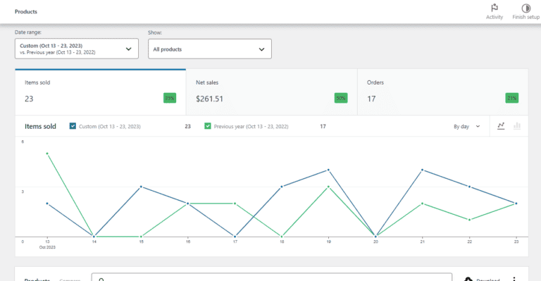Open the Date range dropdown
The height and width of the screenshot is (281, 541).
[77, 49]
